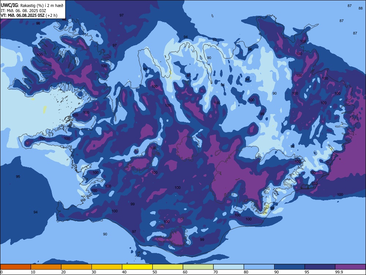The height and width of the screenshot is (275, 366).
Task: Select the dark blue 90–95 legend swatch
Action: (x=290, y=267)
